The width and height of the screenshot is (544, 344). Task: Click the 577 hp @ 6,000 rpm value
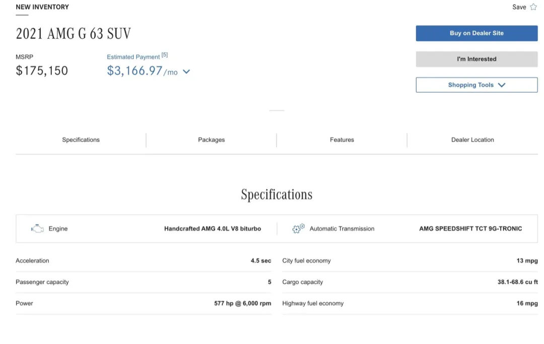click(x=242, y=303)
